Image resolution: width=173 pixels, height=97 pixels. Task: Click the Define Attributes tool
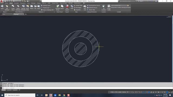18,8
